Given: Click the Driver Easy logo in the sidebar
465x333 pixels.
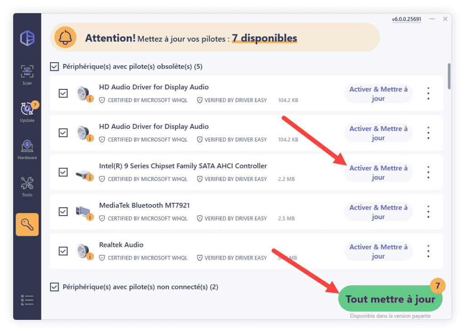Looking at the screenshot, I should pos(27,38).
